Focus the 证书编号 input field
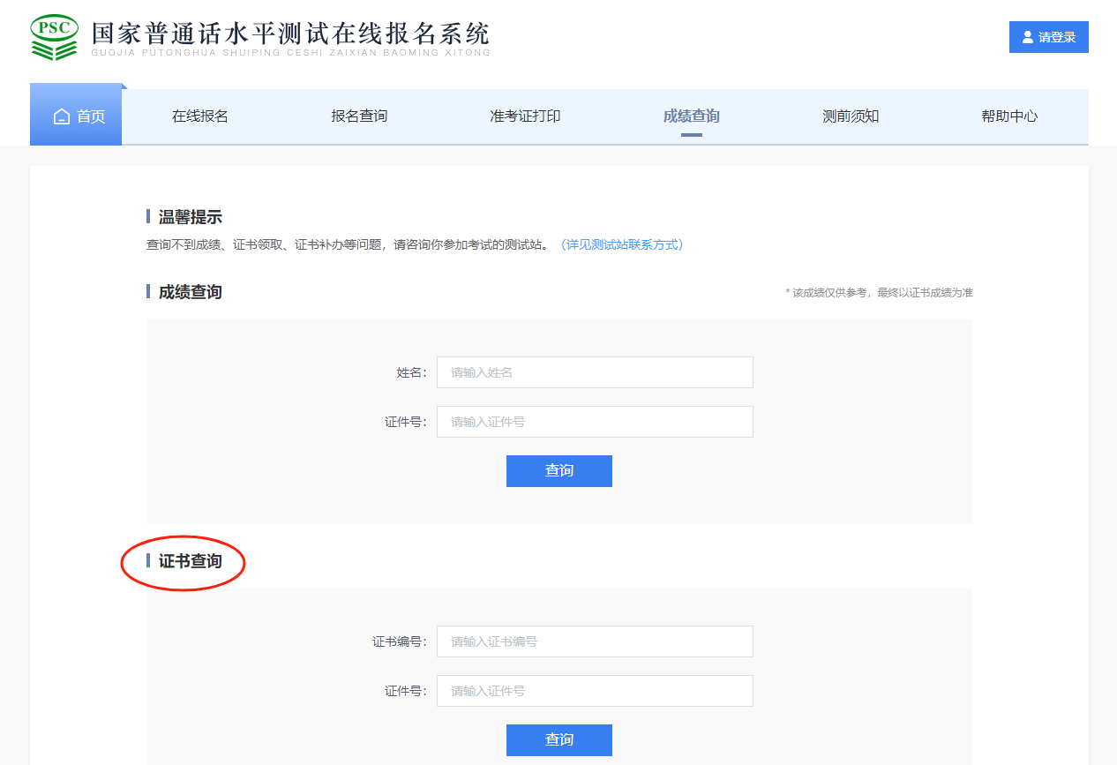The height and width of the screenshot is (765, 1117). pyautogui.click(x=595, y=641)
